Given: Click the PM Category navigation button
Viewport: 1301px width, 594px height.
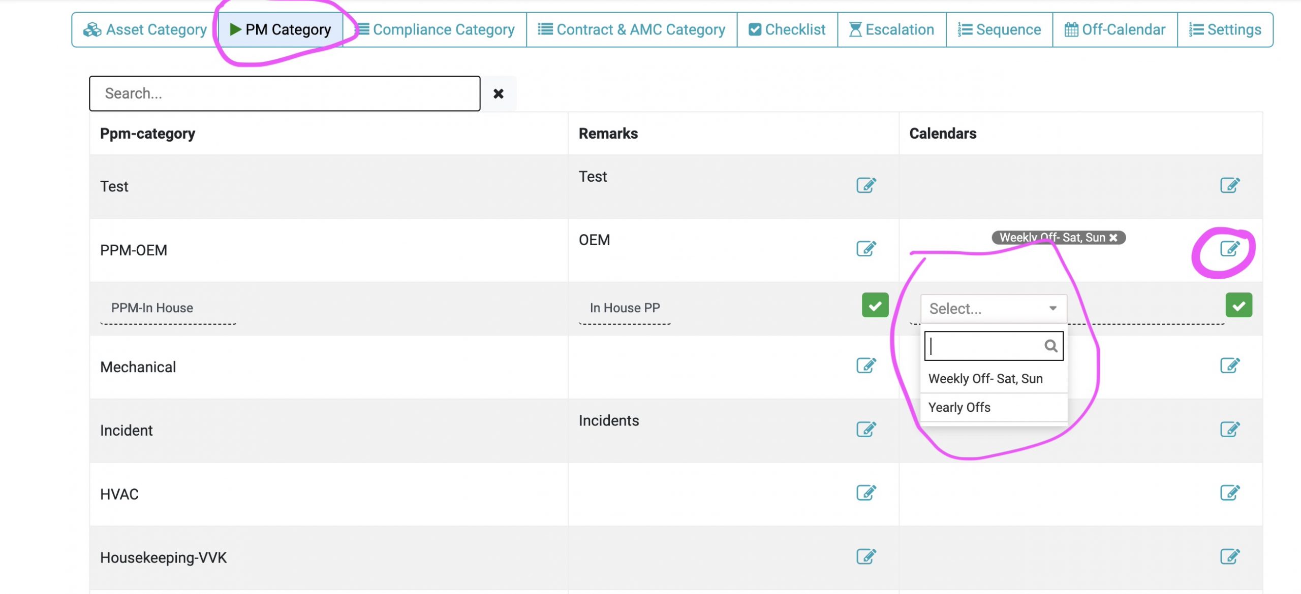Looking at the screenshot, I should click(280, 29).
